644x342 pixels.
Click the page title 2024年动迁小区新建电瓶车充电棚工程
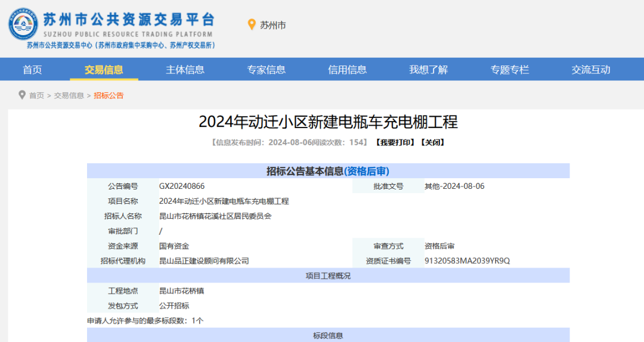328,122
